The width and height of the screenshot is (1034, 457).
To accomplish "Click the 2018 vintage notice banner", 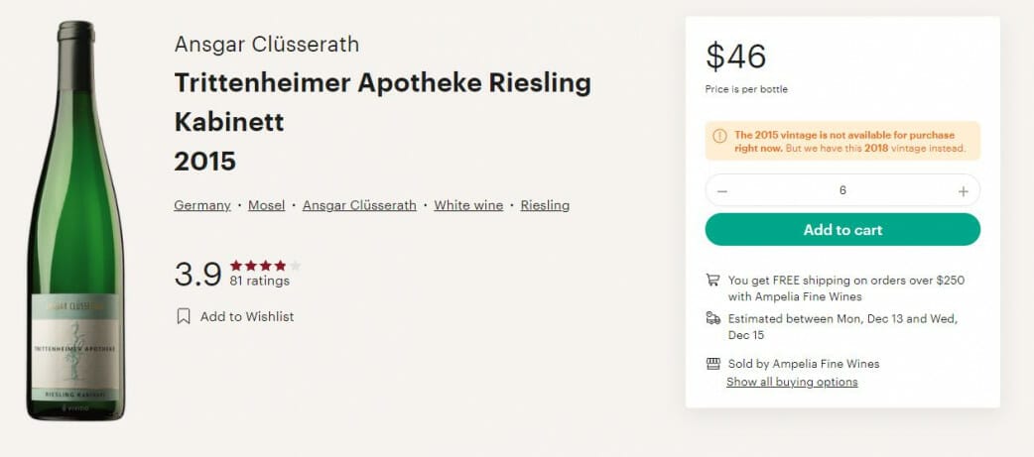I will (x=853, y=142).
